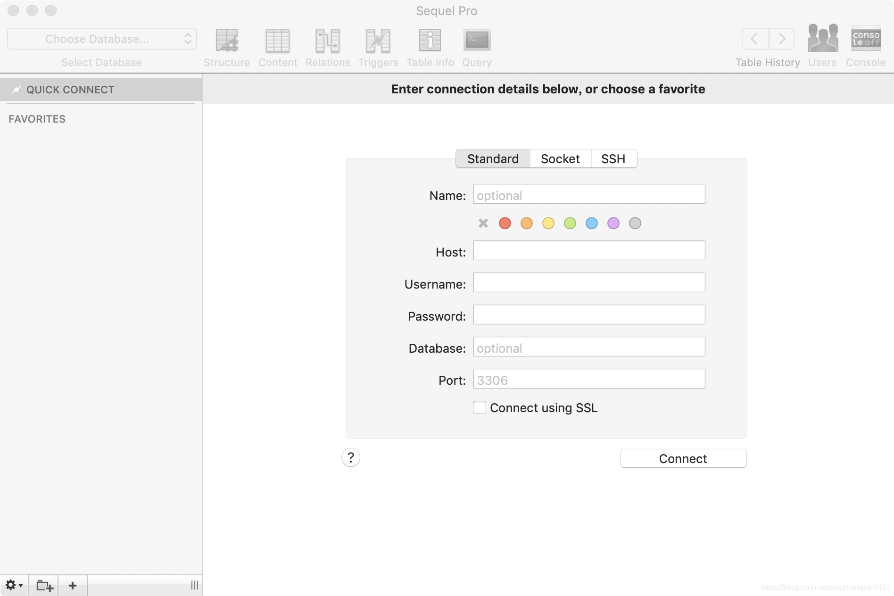894x596 pixels.
Task: Click the Quick Connect lightning icon
Action: point(17,90)
